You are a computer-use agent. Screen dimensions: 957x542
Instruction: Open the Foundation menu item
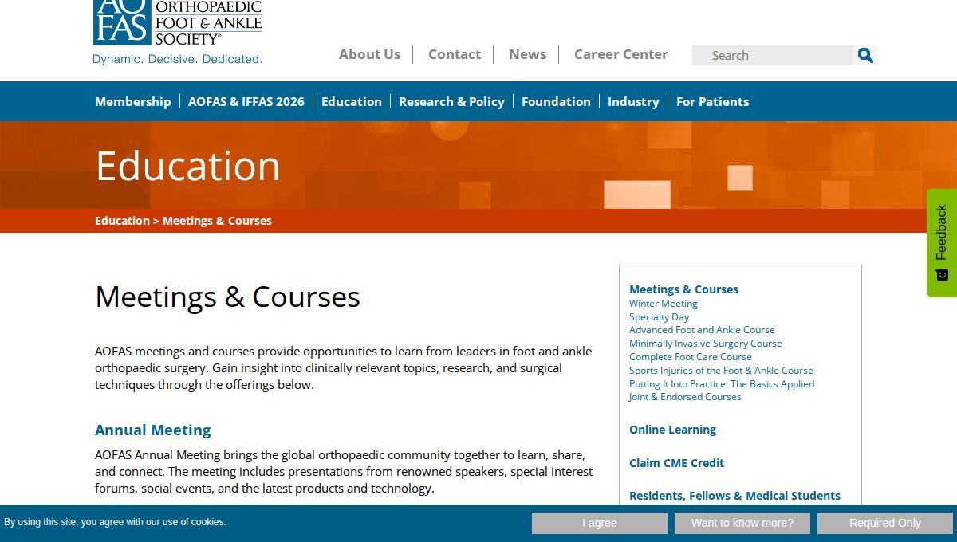556,101
